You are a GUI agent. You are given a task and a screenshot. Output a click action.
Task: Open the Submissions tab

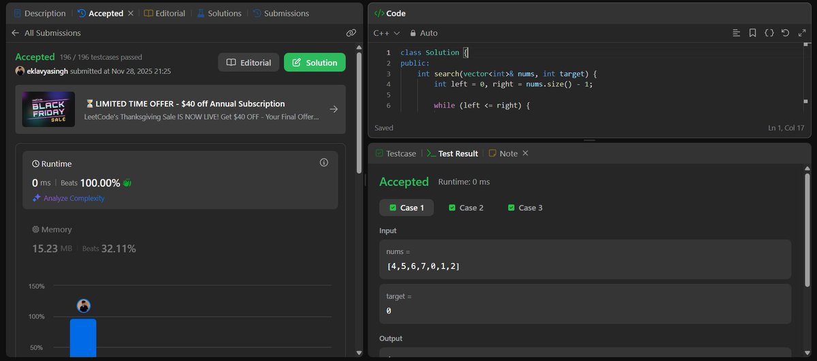click(x=281, y=13)
